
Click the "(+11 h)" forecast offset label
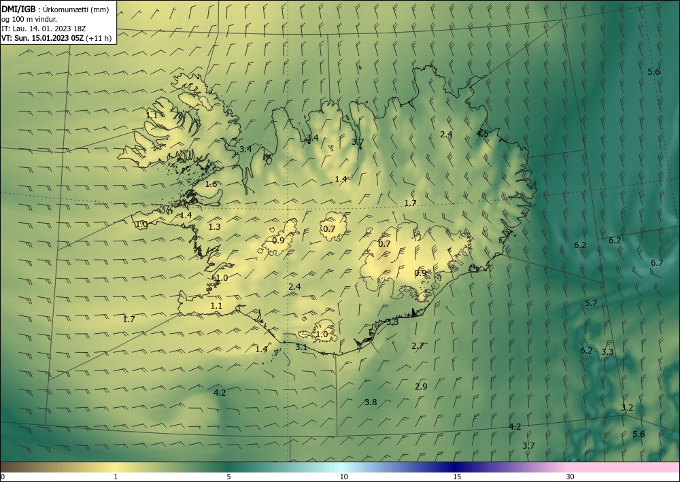pyautogui.click(x=99, y=38)
